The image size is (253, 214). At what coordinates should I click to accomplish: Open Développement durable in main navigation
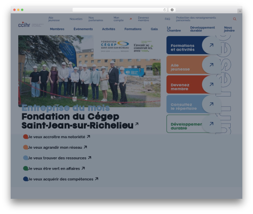pos(202,29)
